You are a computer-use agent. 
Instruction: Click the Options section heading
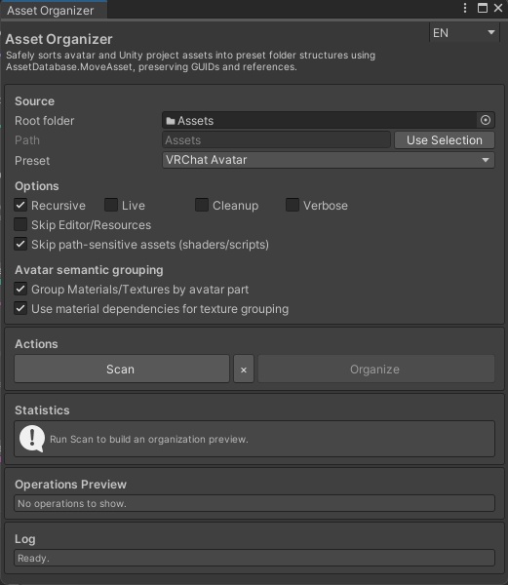pyautogui.click(x=36, y=186)
